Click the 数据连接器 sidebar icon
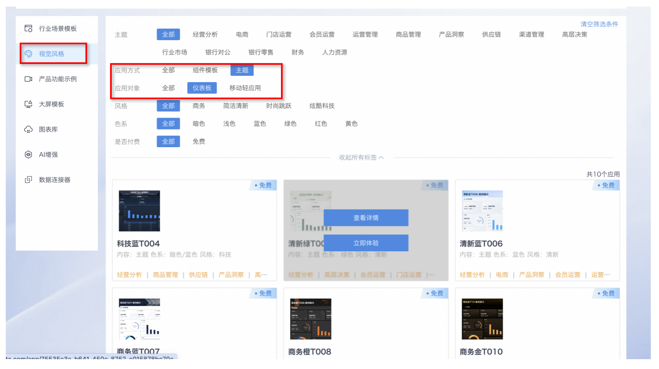 (x=28, y=180)
